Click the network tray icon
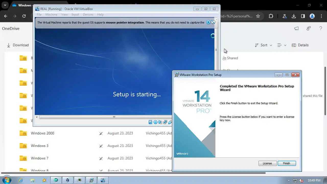 click(x=295, y=180)
